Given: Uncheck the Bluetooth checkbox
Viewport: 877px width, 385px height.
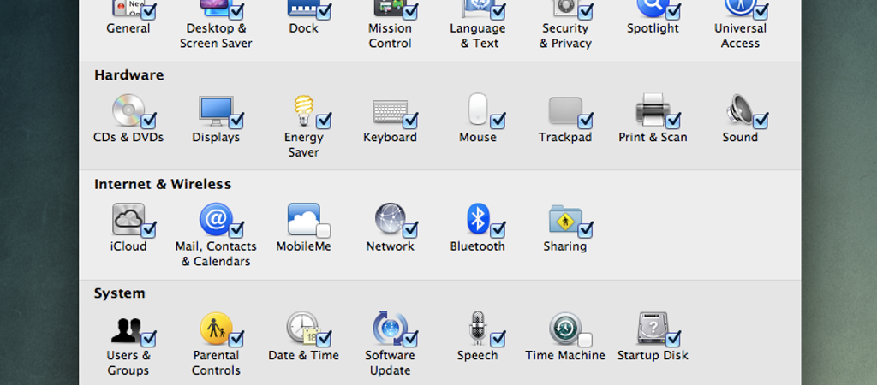Looking at the screenshot, I should point(498,229).
